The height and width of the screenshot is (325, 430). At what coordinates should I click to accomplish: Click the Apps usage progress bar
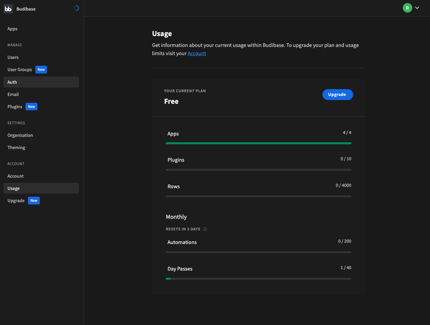pos(259,143)
